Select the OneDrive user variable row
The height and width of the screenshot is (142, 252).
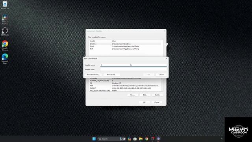tap(125, 44)
